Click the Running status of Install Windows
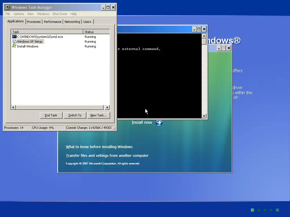 [x=90, y=46]
